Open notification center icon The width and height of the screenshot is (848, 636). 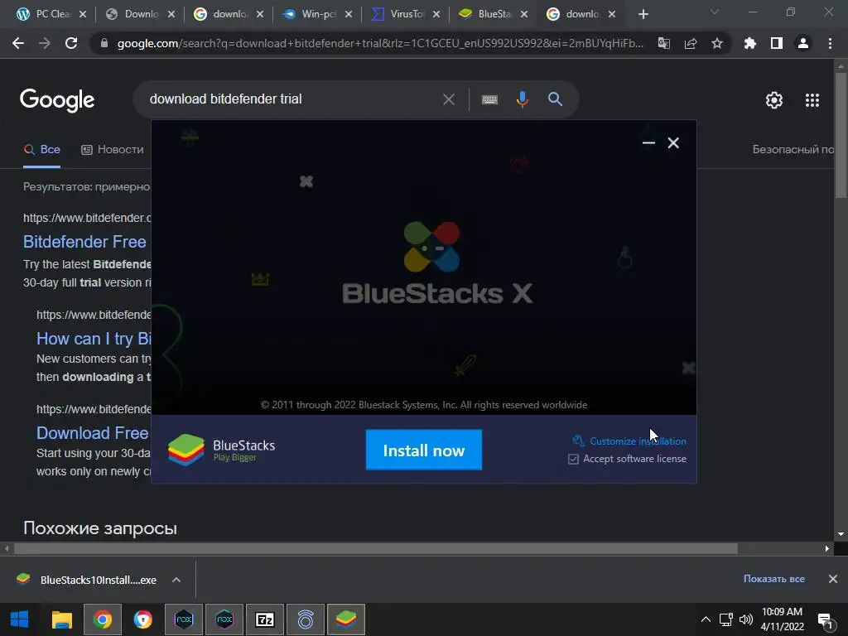pos(826,620)
